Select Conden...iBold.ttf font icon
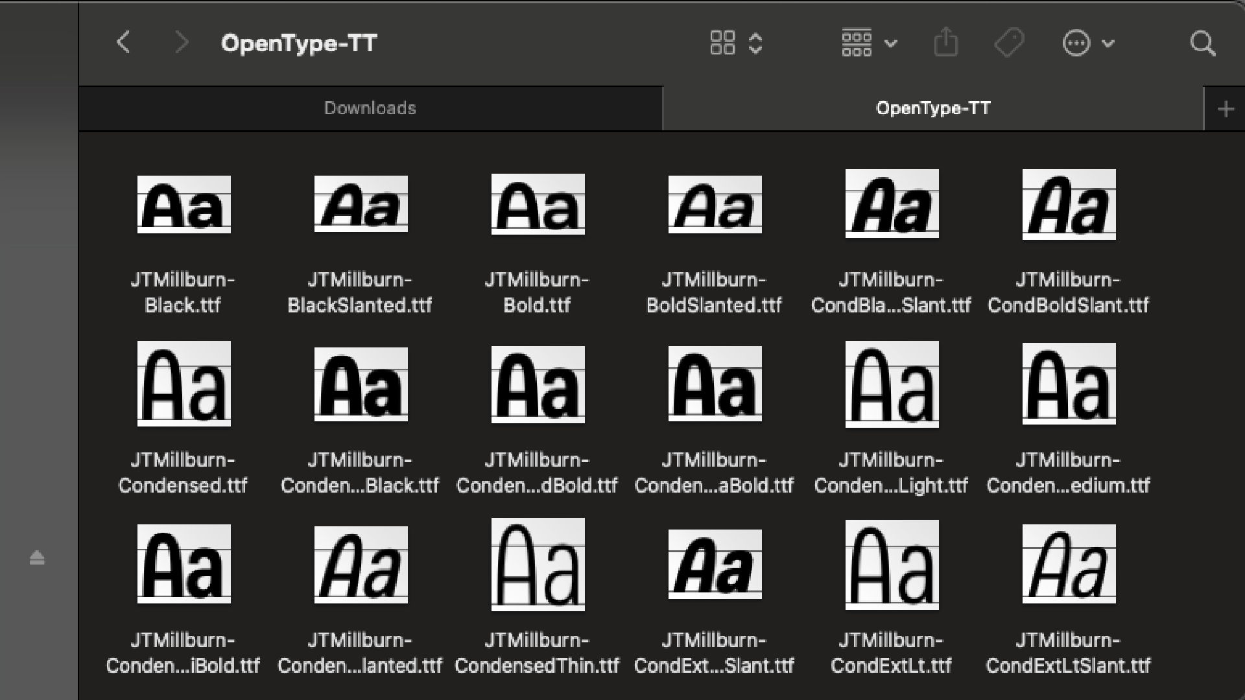Screen dimensions: 1245x700 coord(184,564)
